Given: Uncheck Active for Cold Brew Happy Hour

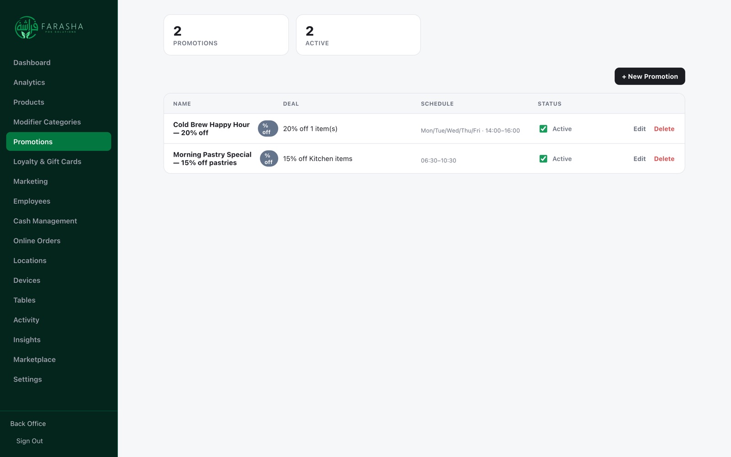Looking at the screenshot, I should [543, 129].
